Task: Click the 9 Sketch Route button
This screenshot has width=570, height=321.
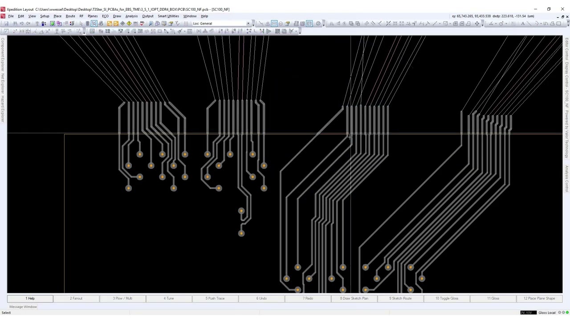Action: 400,298
